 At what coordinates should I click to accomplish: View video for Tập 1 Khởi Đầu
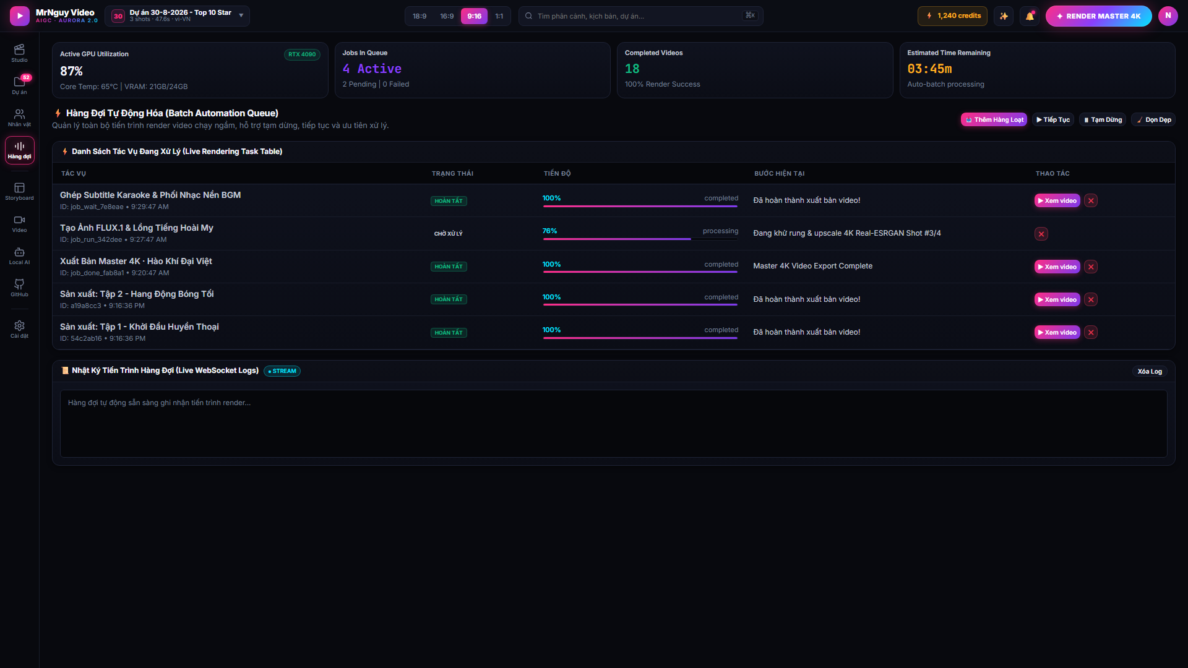[1057, 332]
